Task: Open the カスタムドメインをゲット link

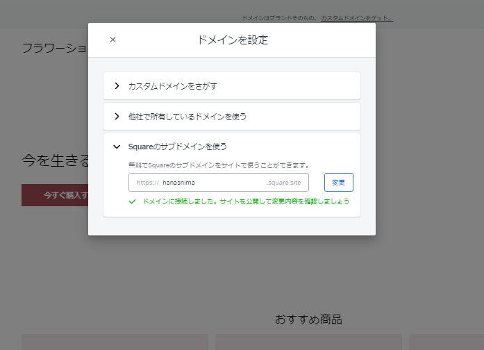Action: pyautogui.click(x=357, y=18)
